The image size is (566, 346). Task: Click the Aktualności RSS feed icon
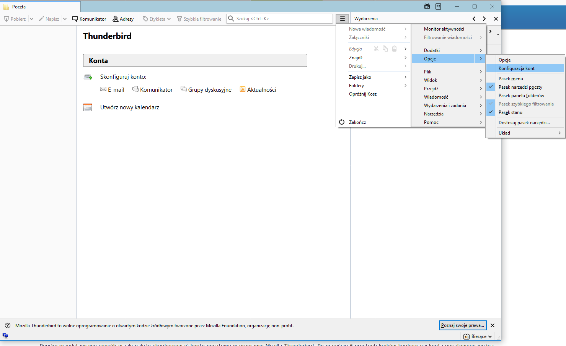point(243,89)
